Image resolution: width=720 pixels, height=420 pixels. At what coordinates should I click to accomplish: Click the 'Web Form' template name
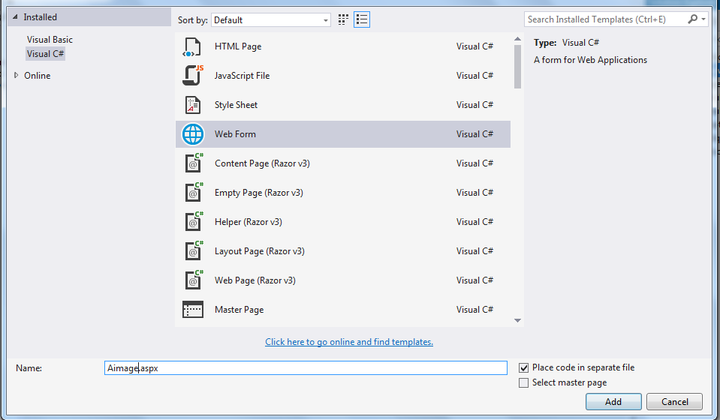tap(235, 134)
